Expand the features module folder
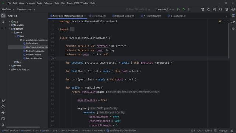The image size is (236, 133). [x=9, y=25]
